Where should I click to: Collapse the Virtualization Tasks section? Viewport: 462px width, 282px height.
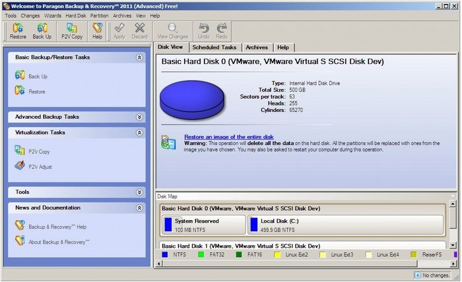139,132
